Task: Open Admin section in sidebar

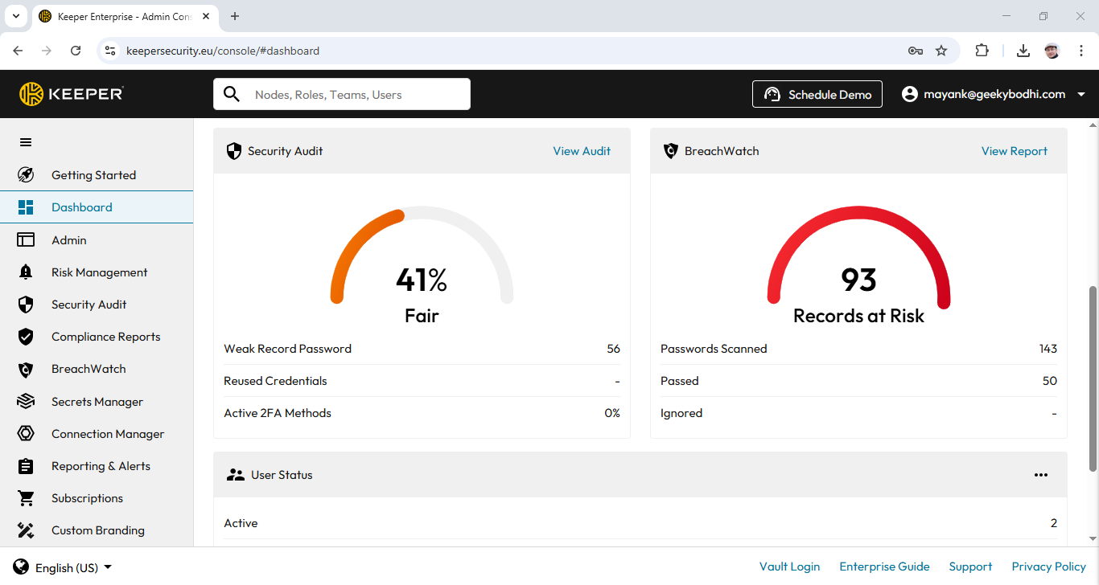Action: click(97, 239)
